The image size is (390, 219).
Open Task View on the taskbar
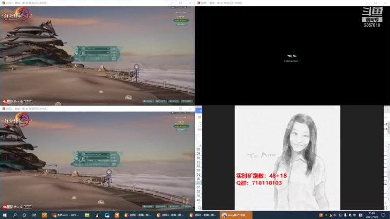tap(34, 215)
